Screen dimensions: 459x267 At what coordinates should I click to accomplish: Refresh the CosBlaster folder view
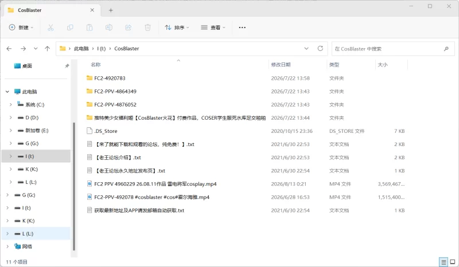(x=320, y=49)
